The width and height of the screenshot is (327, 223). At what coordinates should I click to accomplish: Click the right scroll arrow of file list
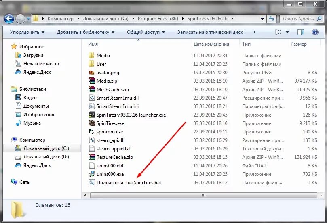tap(321, 195)
